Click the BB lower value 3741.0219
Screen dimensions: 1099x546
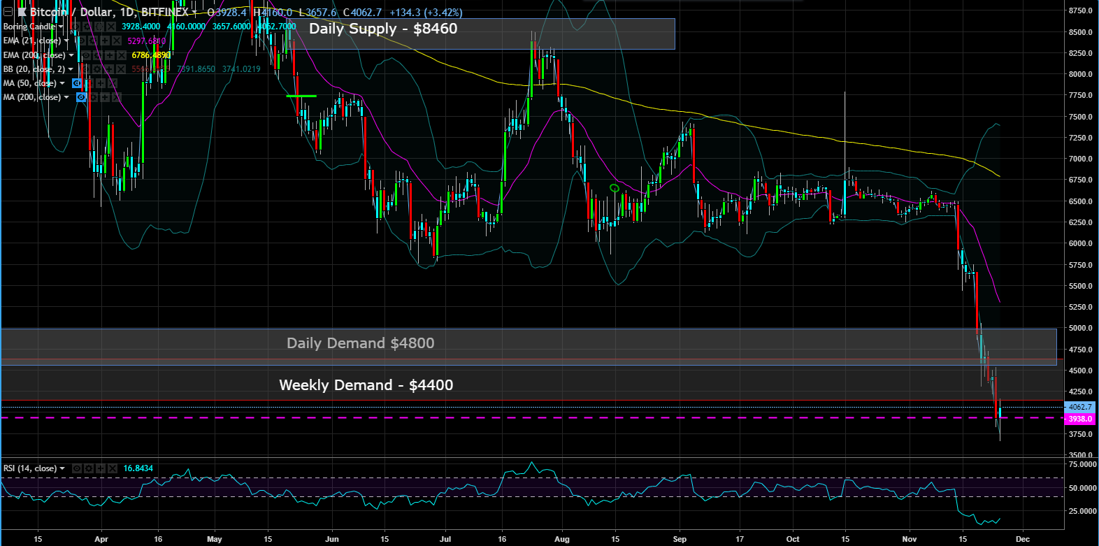click(x=241, y=69)
